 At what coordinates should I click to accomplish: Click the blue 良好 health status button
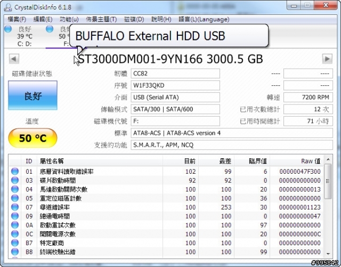[x=33, y=95]
